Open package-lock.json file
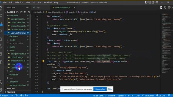The height and width of the screenshot is (97, 173). 18,85
